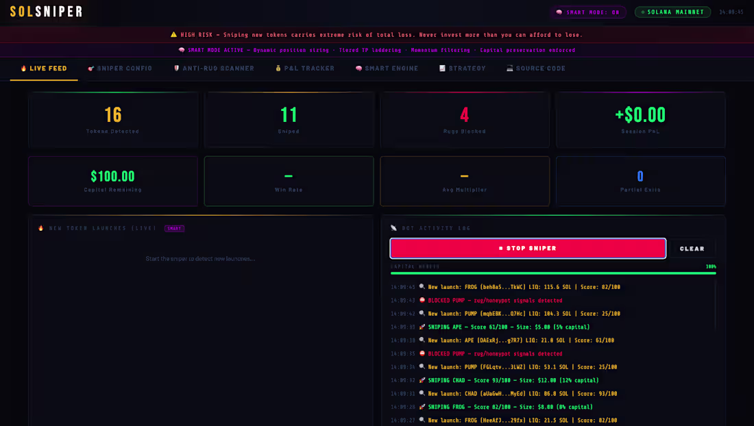Click the Stop Sniper button
Image resolution: width=754 pixels, height=426 pixels.
pyautogui.click(x=528, y=249)
